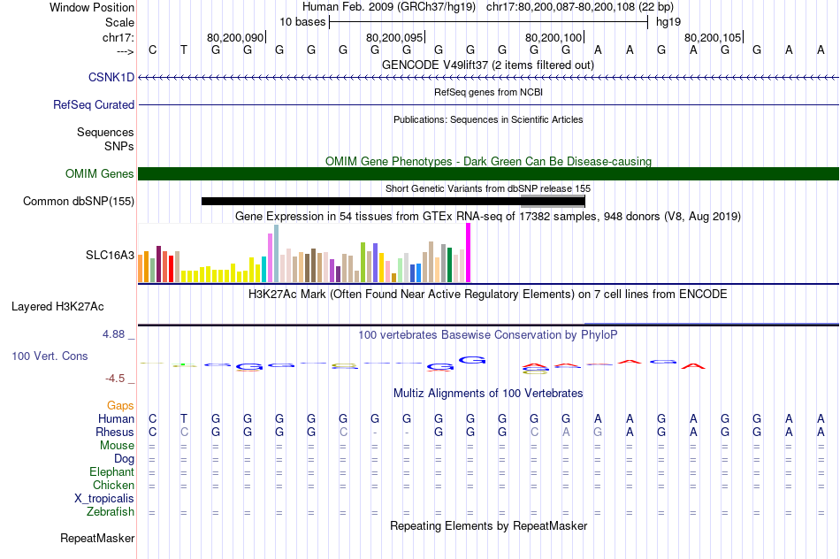The image size is (840, 559).
Task: Click the 4.88 conservation scale maximum
Action: pyautogui.click(x=113, y=334)
